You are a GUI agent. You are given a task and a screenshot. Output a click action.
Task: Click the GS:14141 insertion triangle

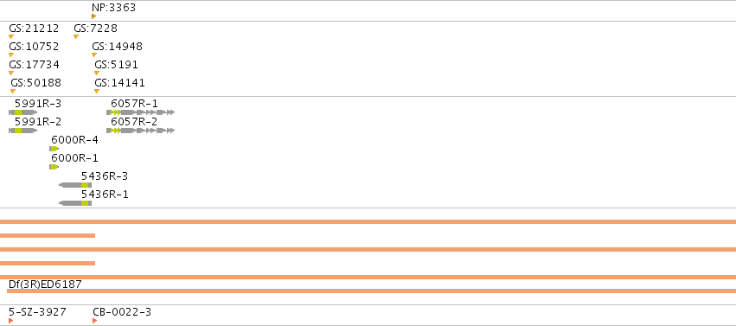tap(97, 92)
